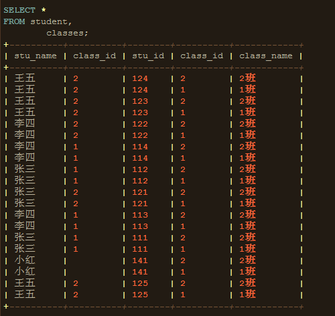Click the name 李四 in the stu_id 122, 2班 row

tap(25, 124)
